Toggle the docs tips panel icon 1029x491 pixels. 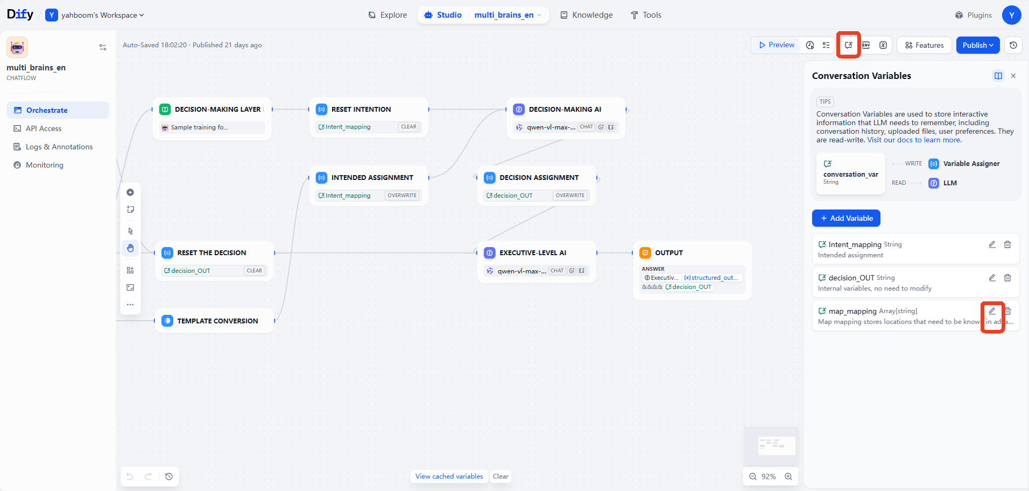click(x=998, y=76)
